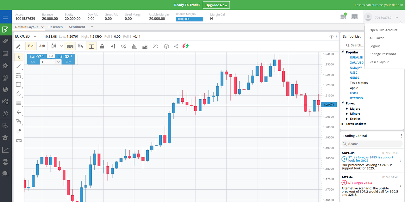Open the chart zoom tool
Image resolution: width=405 pixels, height=202 pixels.
19,121
